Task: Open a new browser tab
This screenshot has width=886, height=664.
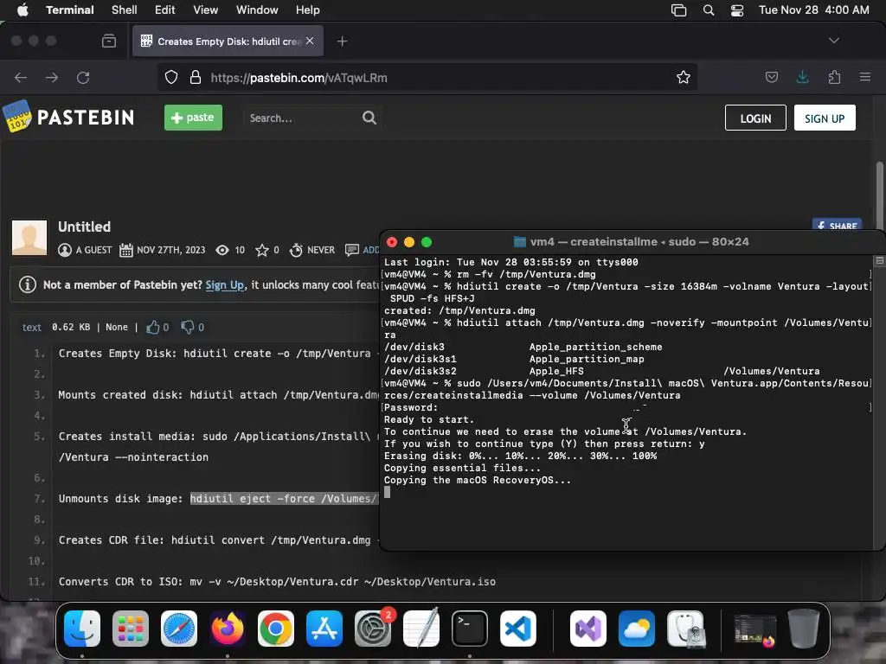Action: tap(342, 41)
